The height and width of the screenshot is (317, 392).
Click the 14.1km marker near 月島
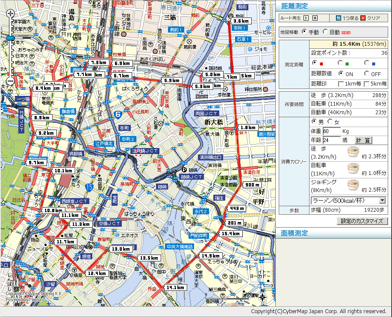point(175,288)
